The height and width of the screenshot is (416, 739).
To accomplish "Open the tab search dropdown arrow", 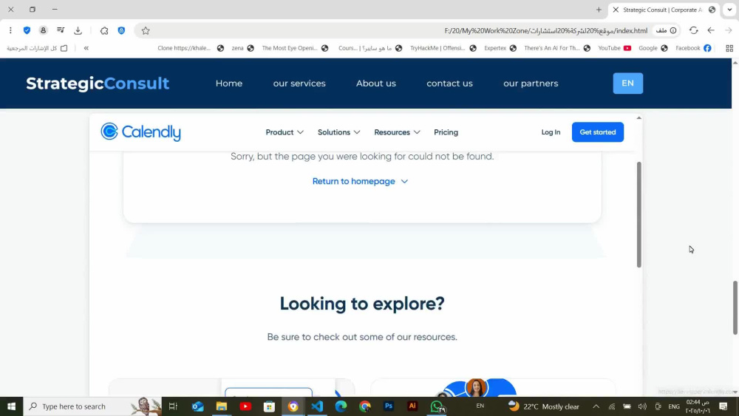I will pos(729,10).
